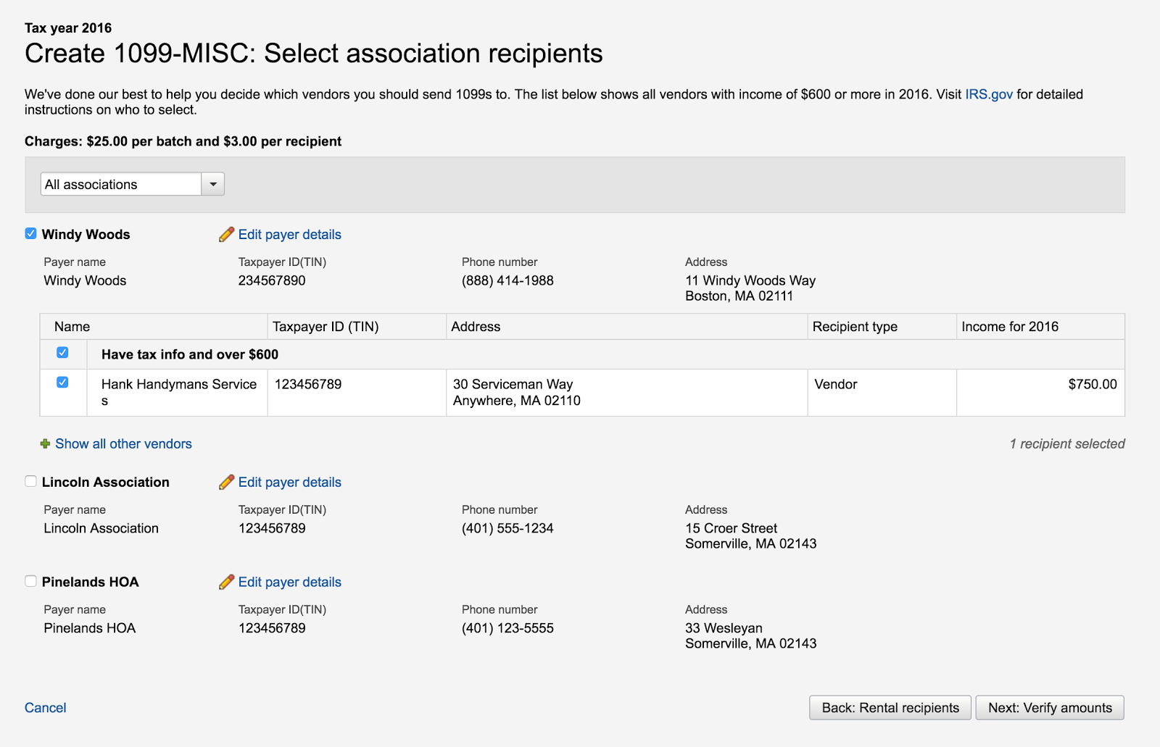Click the pencil icon beside Windy Woods
Viewport: 1160px width, 747px height.
click(x=226, y=234)
